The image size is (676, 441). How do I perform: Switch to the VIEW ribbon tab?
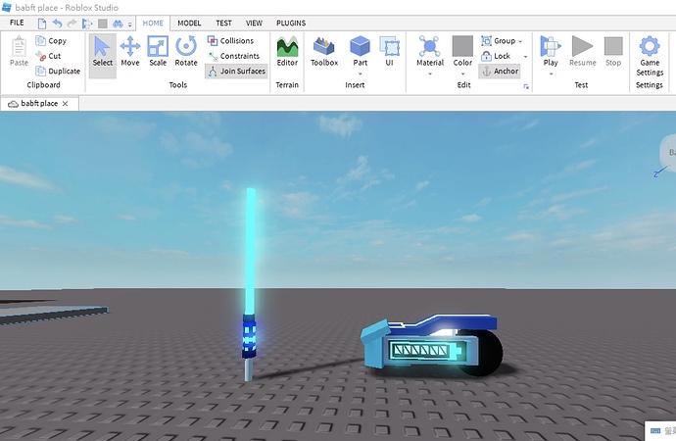[x=254, y=24]
